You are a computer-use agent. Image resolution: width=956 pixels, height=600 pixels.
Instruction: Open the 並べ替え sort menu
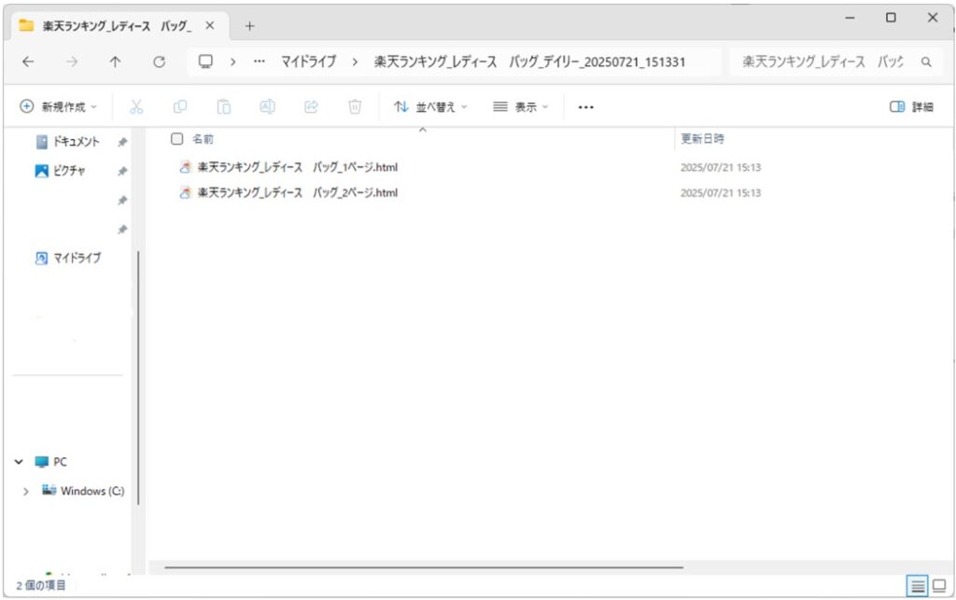[430, 106]
